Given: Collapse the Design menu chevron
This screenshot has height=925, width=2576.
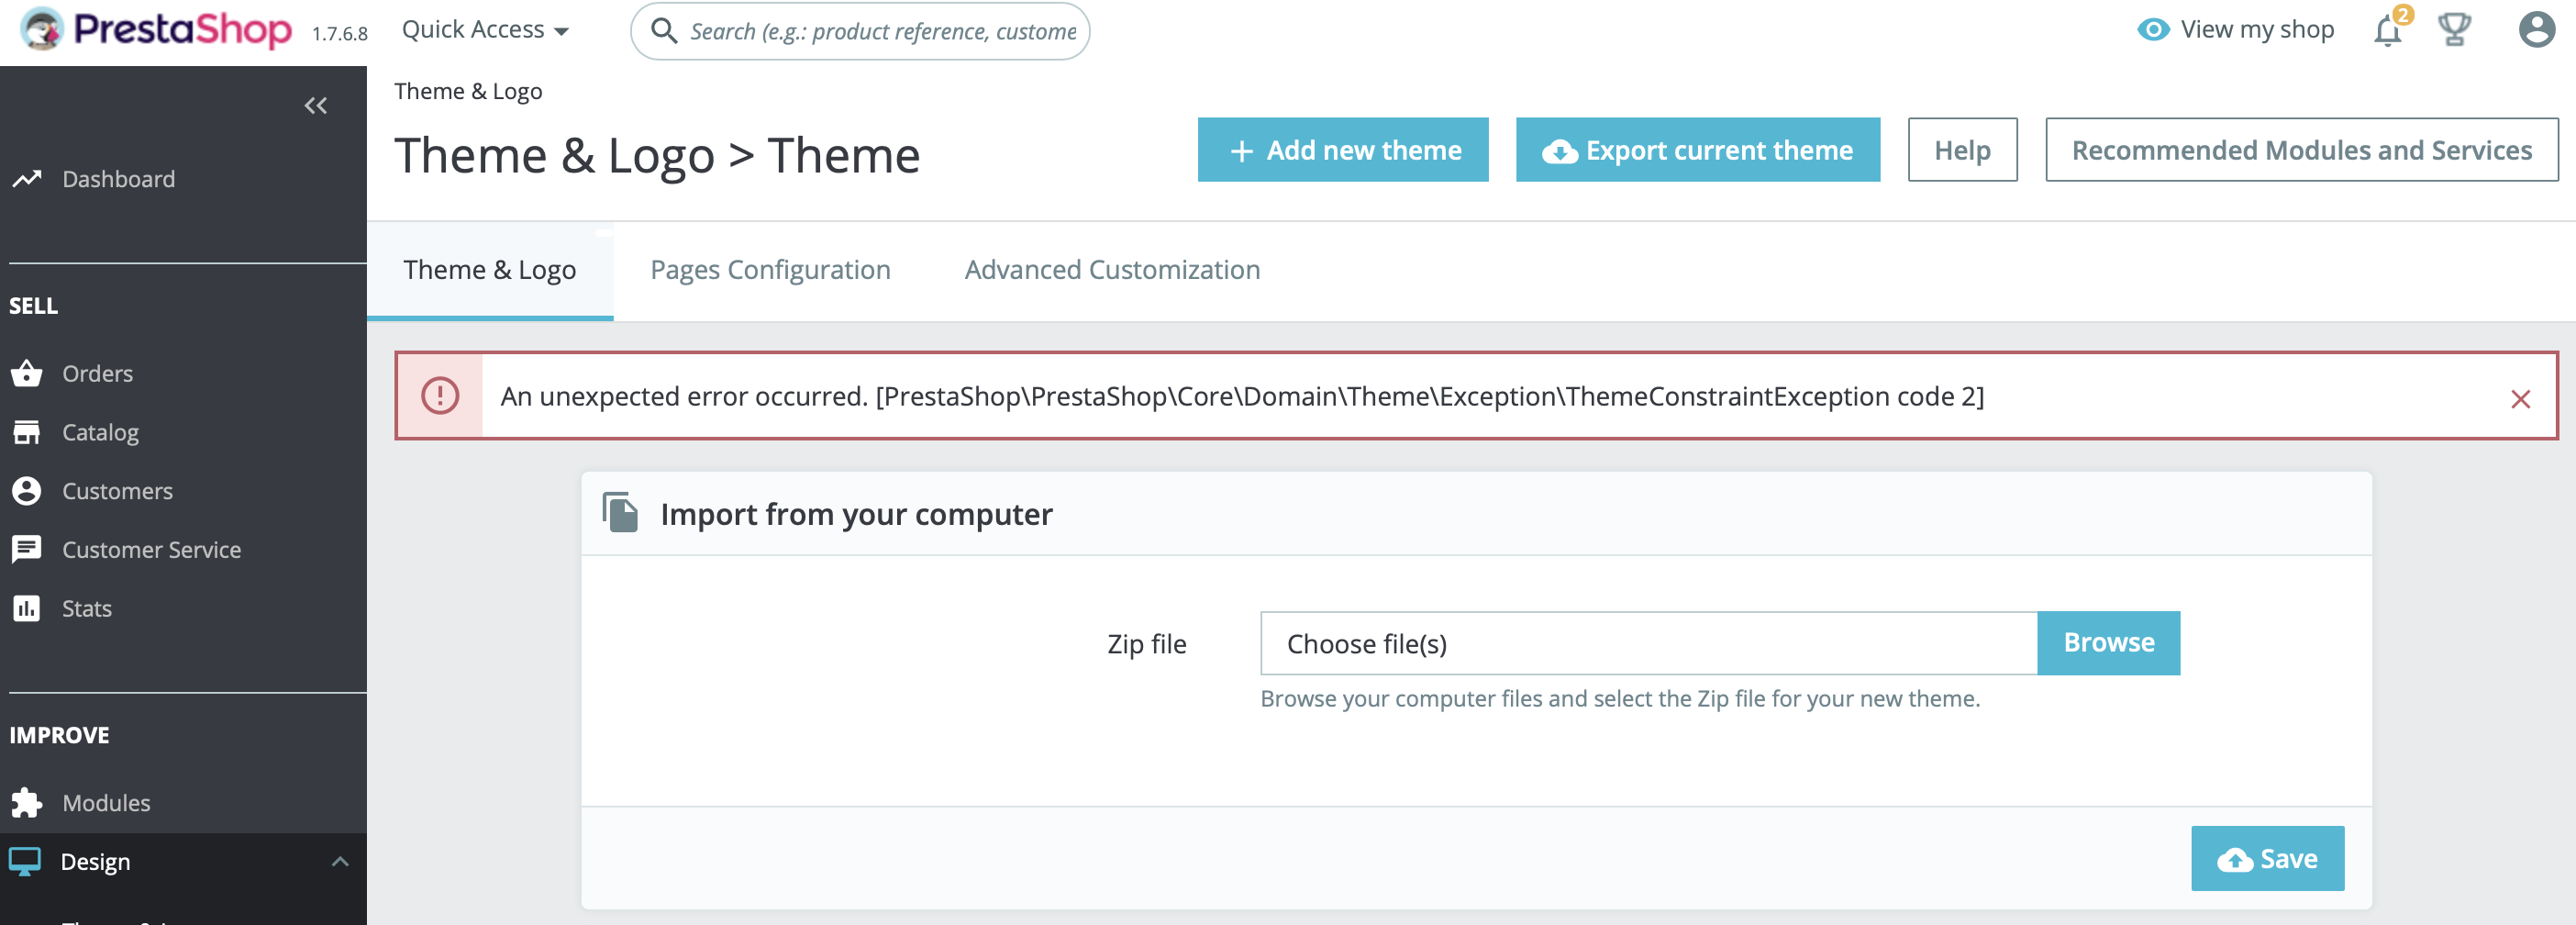Looking at the screenshot, I should (340, 861).
